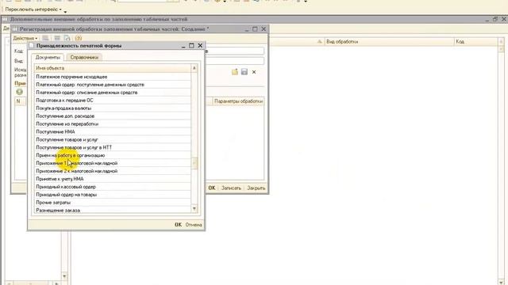Select Размещение заказа row
This screenshot has width=508, height=285.
tap(113, 210)
